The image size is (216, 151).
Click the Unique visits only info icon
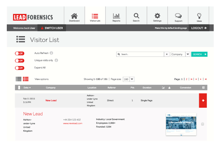point(57,60)
